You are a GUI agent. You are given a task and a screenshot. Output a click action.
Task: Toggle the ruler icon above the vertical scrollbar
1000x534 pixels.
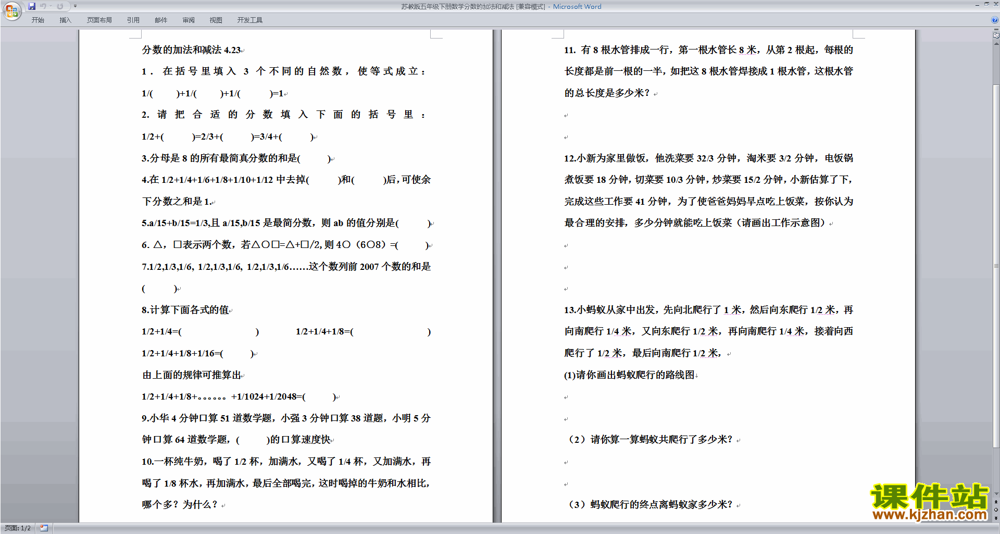pos(996,35)
